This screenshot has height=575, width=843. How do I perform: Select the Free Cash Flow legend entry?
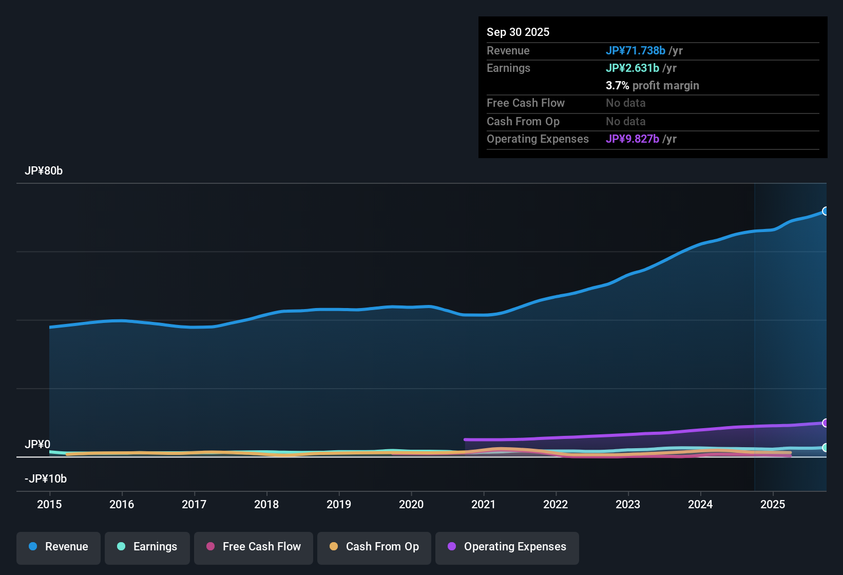(253, 547)
